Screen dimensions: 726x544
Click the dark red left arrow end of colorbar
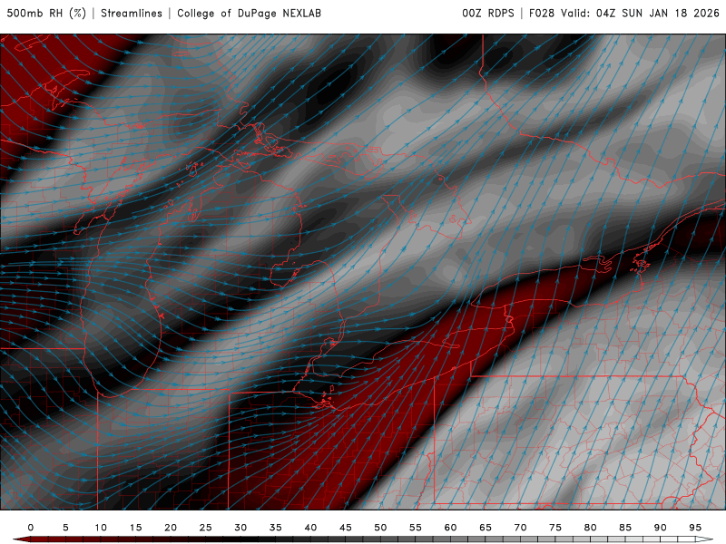tap(21, 539)
